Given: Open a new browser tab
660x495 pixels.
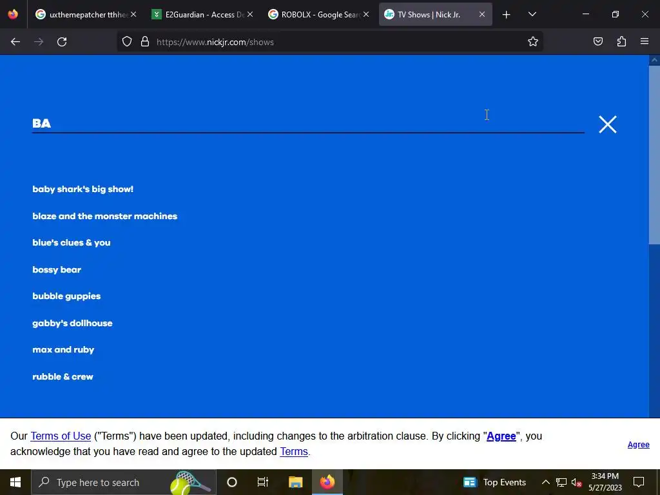Looking at the screenshot, I should click(507, 15).
